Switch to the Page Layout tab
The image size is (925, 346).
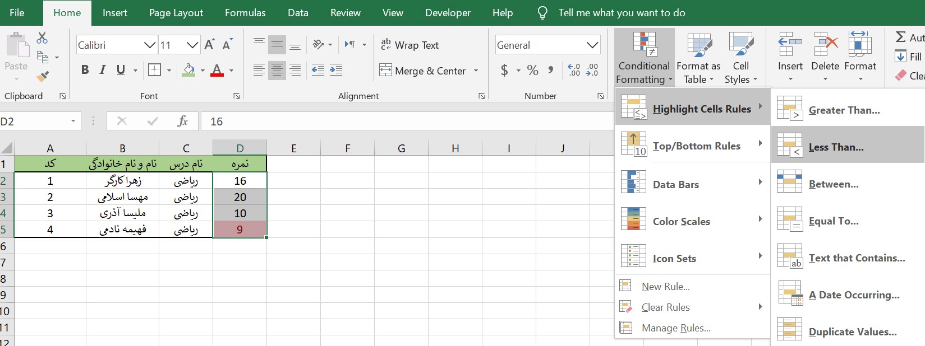(x=176, y=12)
